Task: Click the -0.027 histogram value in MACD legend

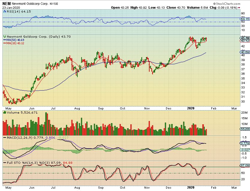Action: click(x=63, y=137)
